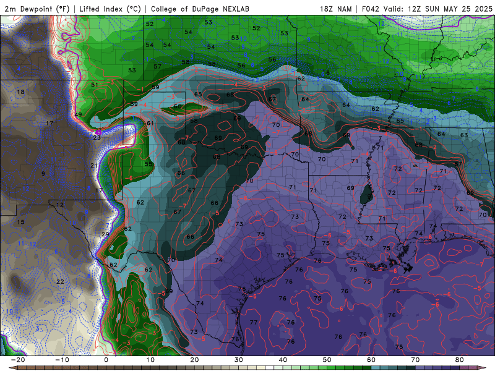Click the 21 dewpoint value on the map
The image size is (495, 371).
[94, 165]
